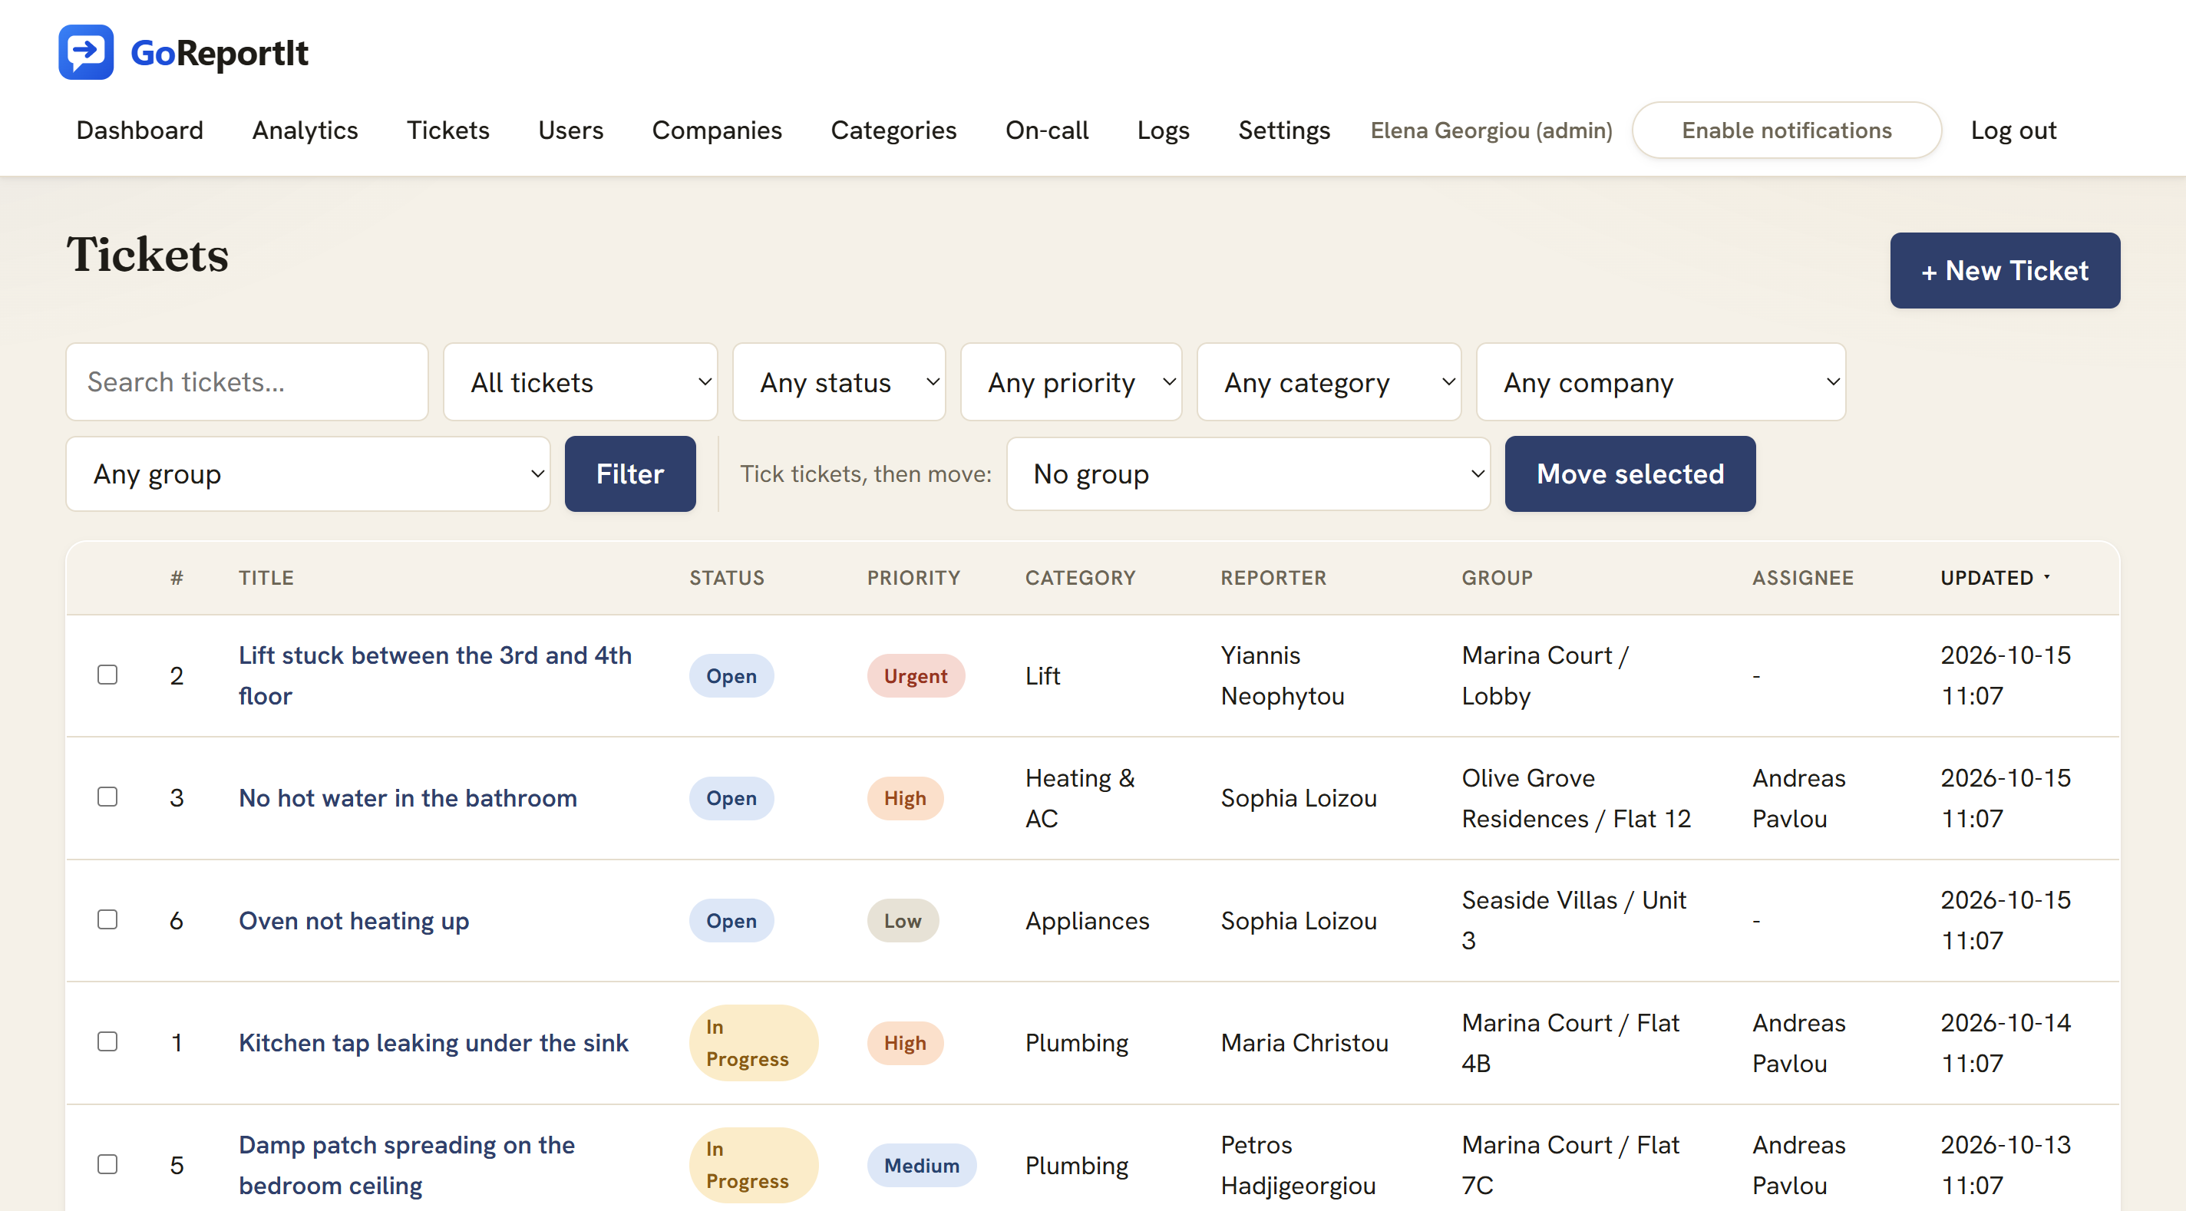Focus the Search tickets input field
The width and height of the screenshot is (2186, 1211).
[x=247, y=382]
